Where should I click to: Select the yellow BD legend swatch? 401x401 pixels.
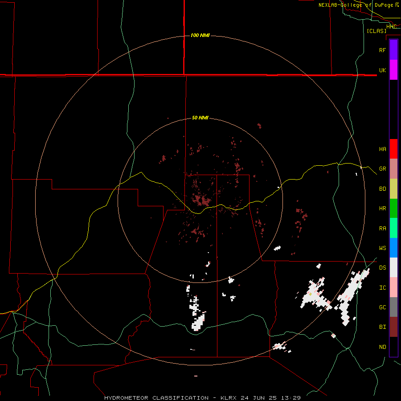[x=393, y=188]
